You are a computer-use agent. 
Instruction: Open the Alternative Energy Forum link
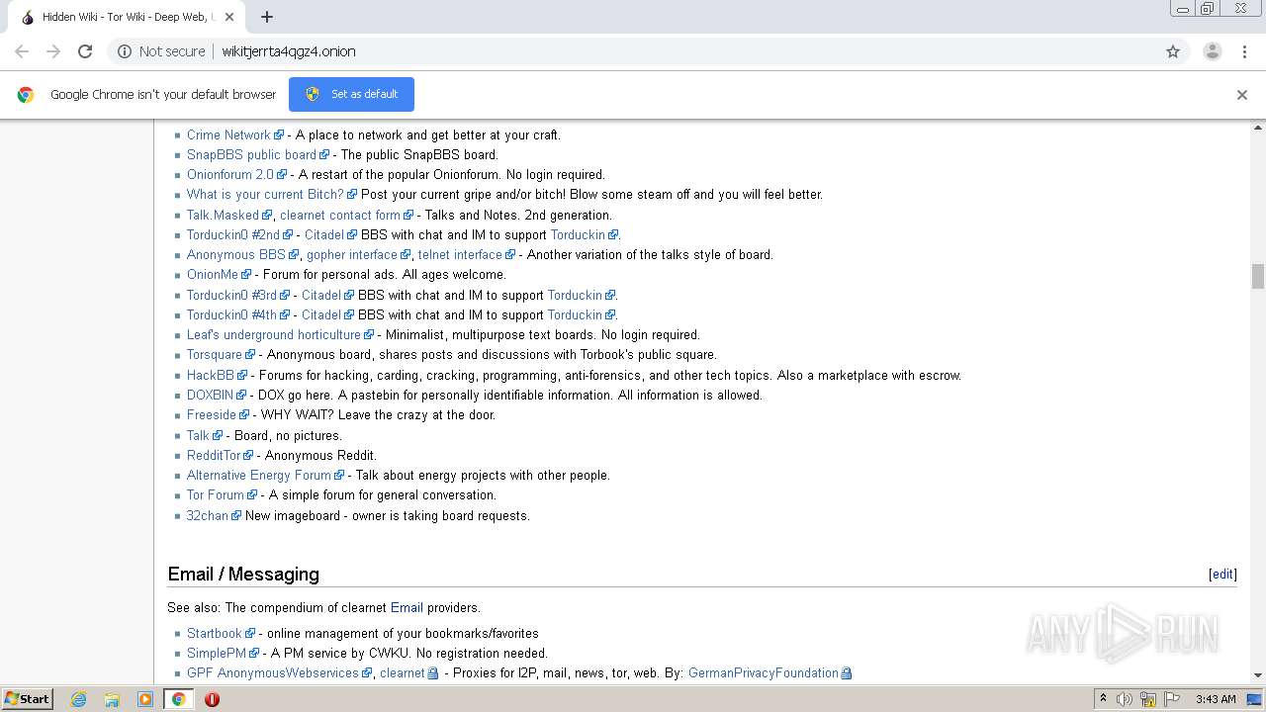click(259, 475)
